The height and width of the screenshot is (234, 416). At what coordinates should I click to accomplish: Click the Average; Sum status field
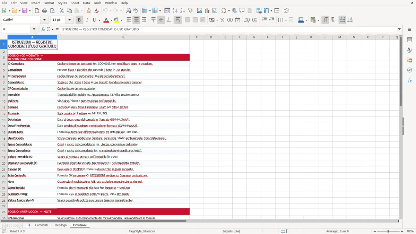coord(337,231)
